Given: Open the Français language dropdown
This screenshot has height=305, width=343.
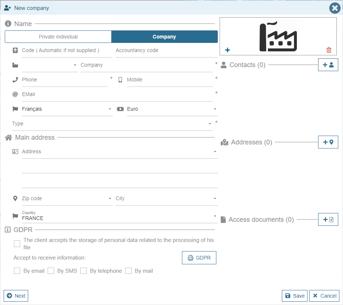Looking at the screenshot, I should (x=67, y=109).
